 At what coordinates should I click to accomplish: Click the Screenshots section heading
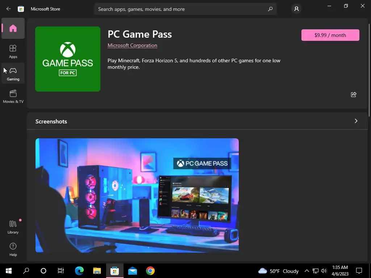(51, 122)
